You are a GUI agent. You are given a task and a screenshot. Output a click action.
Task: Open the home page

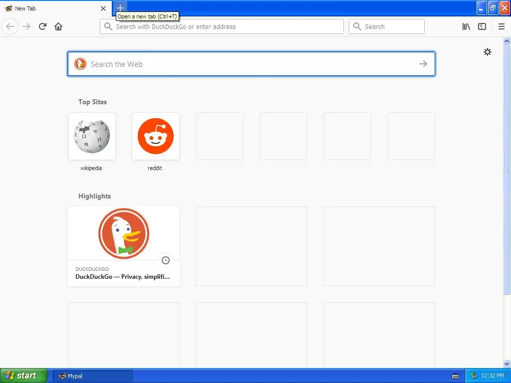58,26
